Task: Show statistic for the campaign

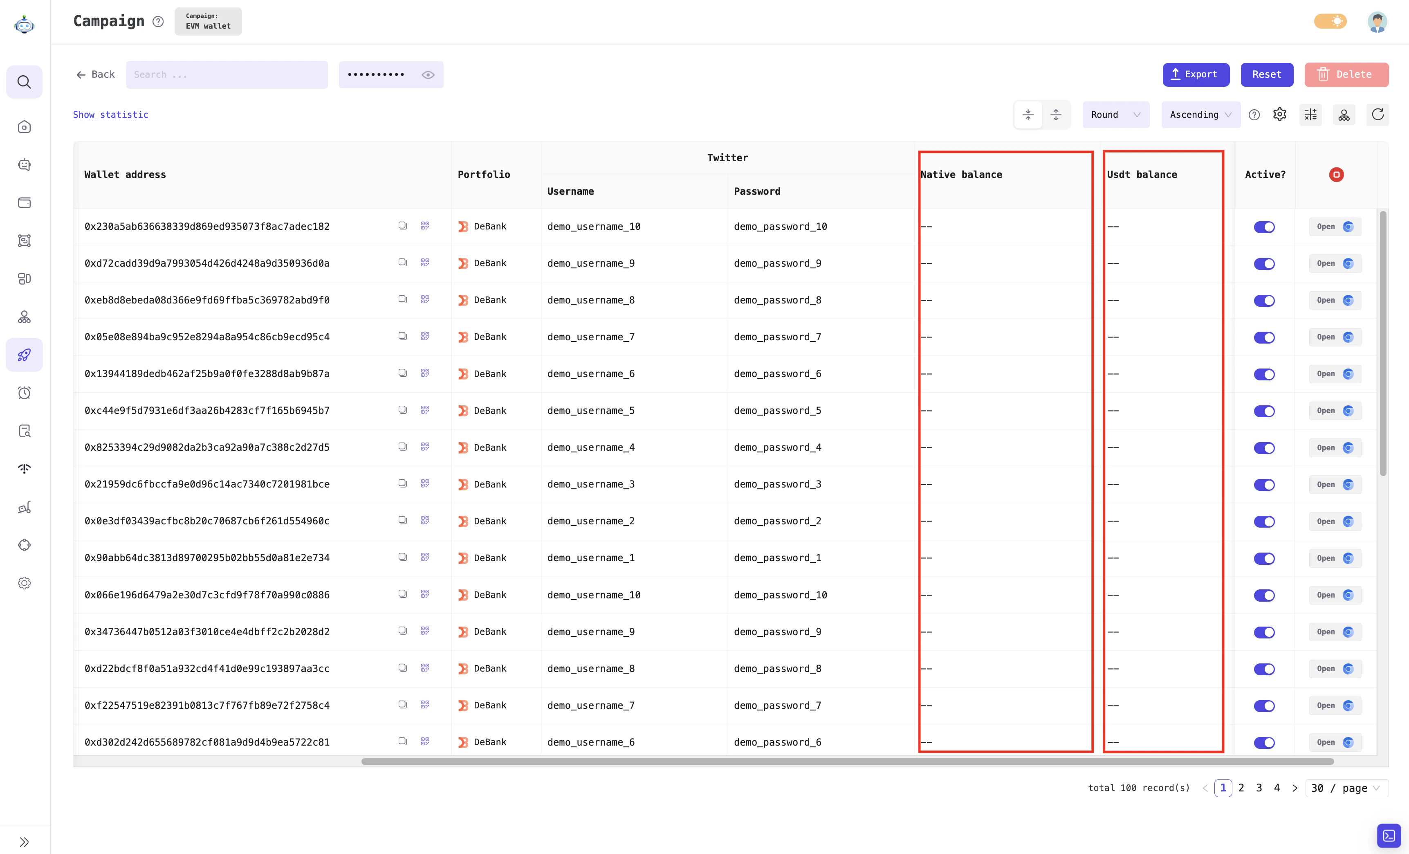Action: point(110,115)
